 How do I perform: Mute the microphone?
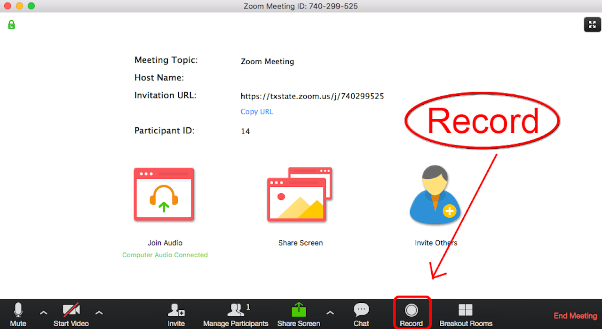click(18, 314)
